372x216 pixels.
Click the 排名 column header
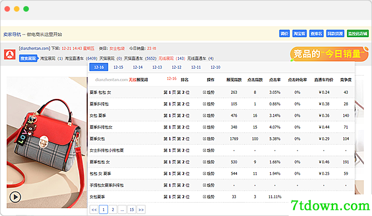coord(184,80)
